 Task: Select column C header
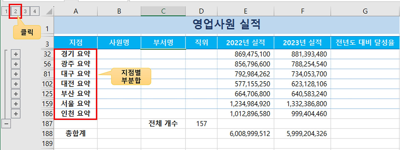[x=163, y=12]
